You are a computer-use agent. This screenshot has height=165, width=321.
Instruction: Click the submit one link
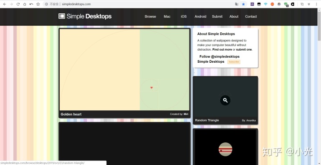pyautogui.click(x=244, y=50)
